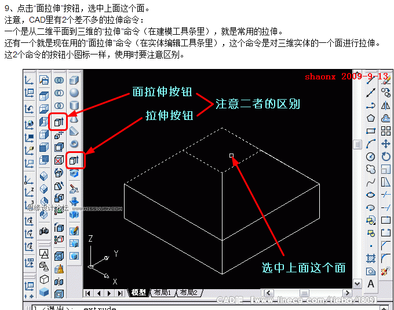Click horizontal scrollbar right arrow
Viewport: 394px width, 310px height.
pos(348,293)
